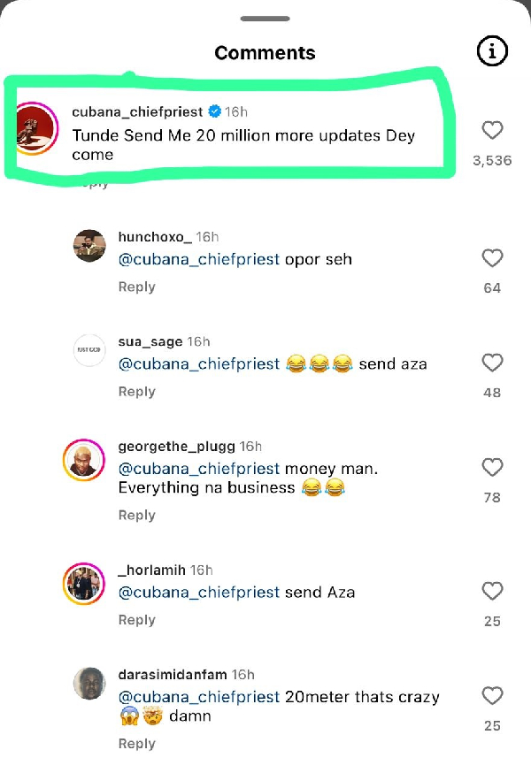Viewport: 531px width, 773px height.
Task: Open the georgethe_plugg username link
Action: 176,447
